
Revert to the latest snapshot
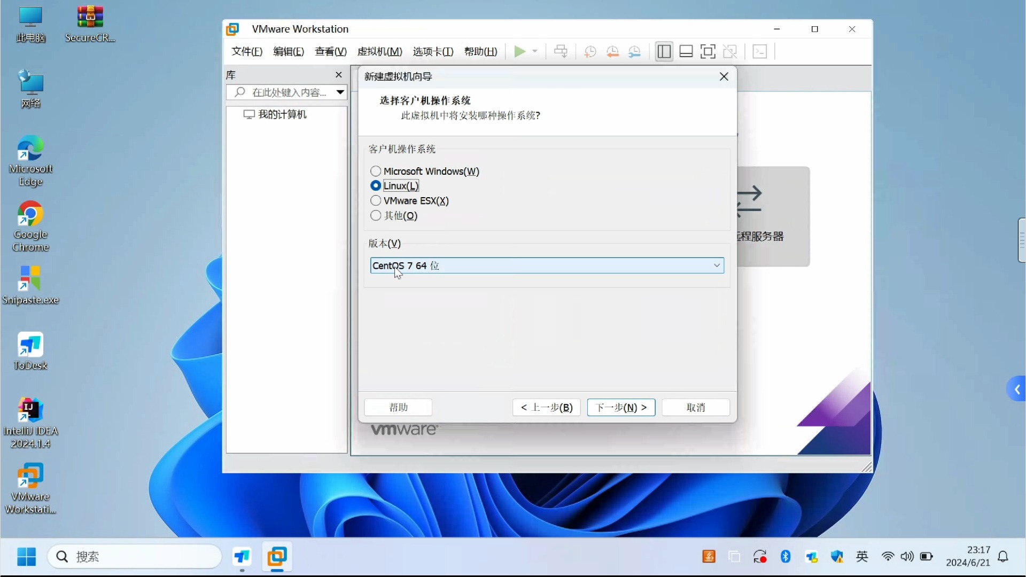(612, 51)
